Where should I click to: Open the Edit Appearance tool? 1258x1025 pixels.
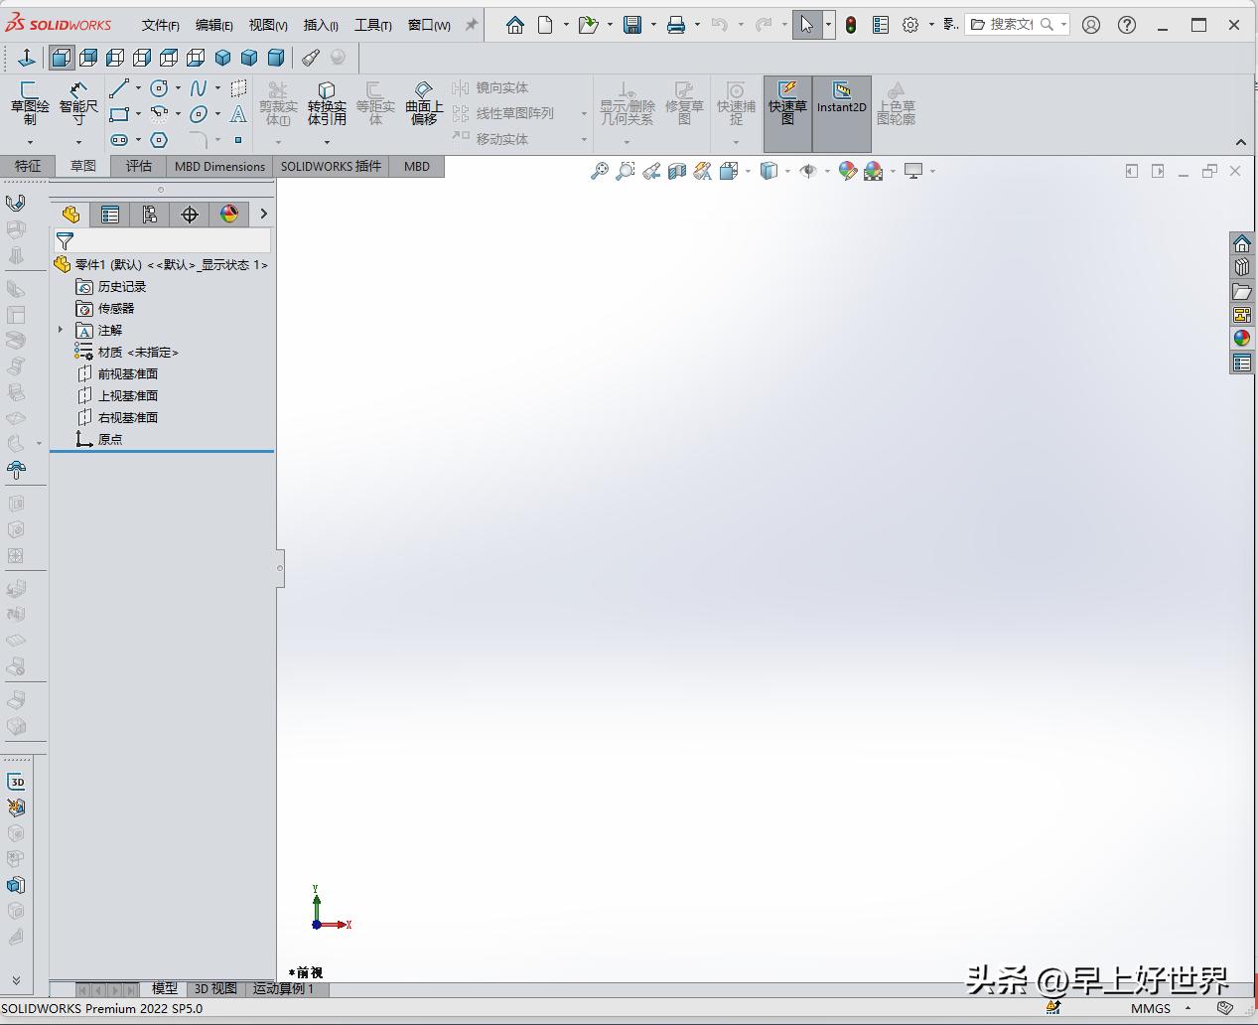click(x=848, y=171)
